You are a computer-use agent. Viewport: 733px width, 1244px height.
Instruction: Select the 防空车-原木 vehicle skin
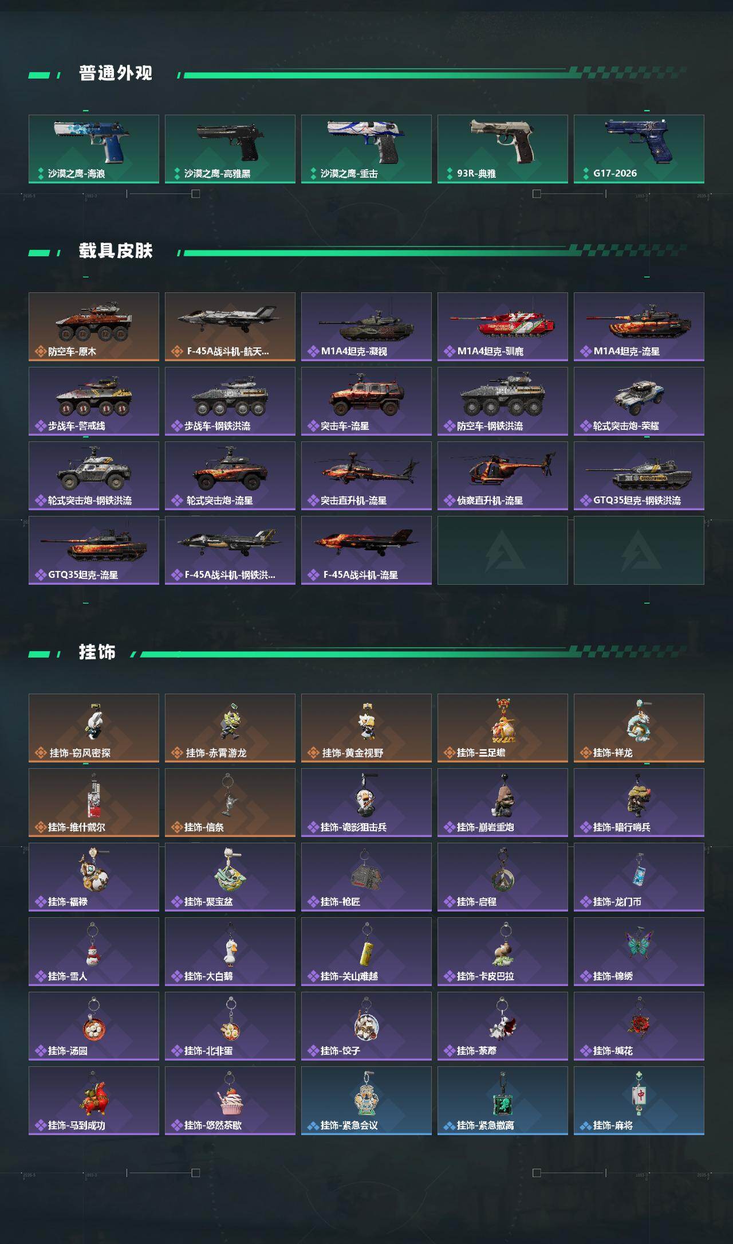pyautogui.click(x=94, y=327)
